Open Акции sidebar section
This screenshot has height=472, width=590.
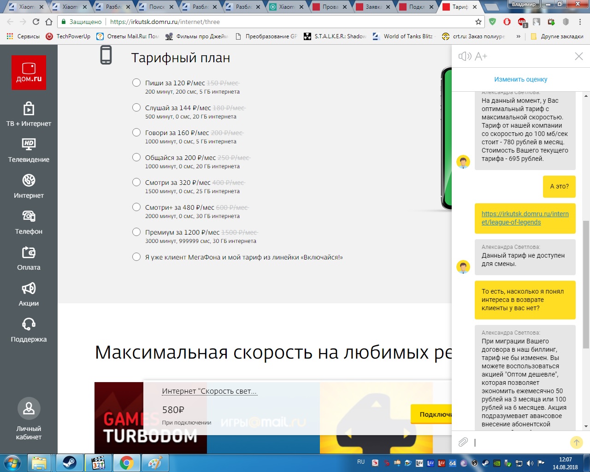click(29, 294)
